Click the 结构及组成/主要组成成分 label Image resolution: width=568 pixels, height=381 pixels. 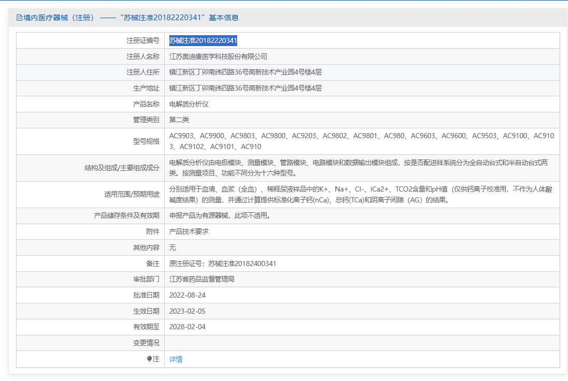[x=122, y=168]
